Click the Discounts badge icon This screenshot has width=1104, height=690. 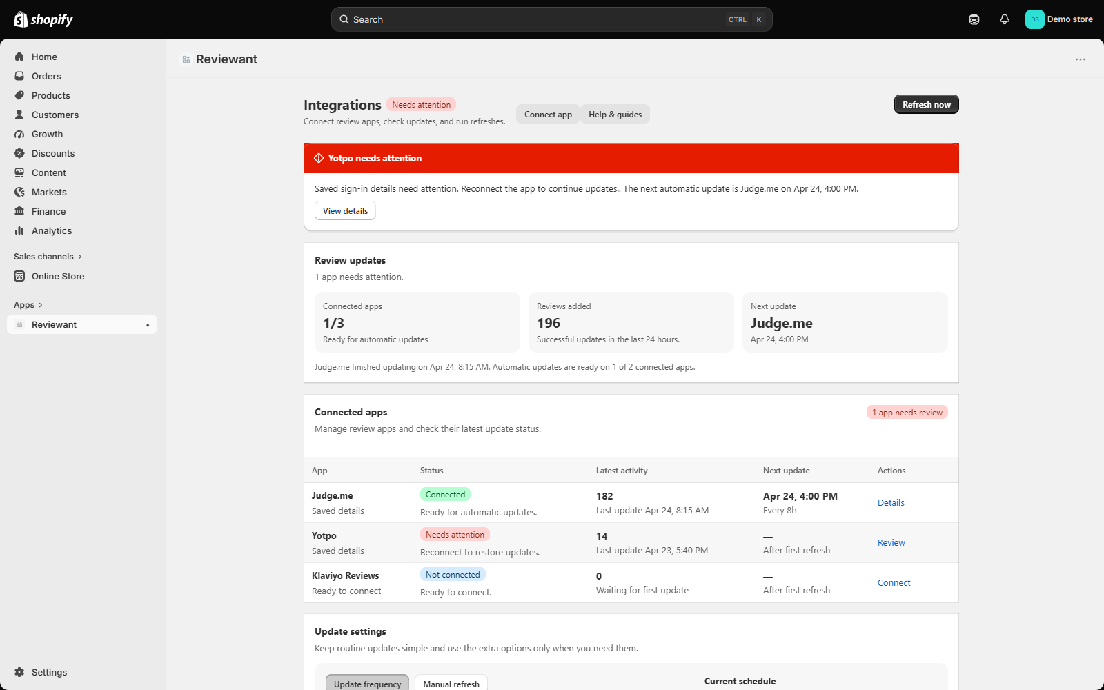click(19, 153)
